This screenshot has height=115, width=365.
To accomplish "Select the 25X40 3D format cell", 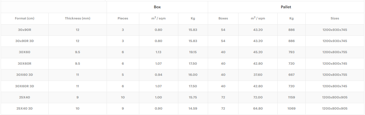I will 25,109.
